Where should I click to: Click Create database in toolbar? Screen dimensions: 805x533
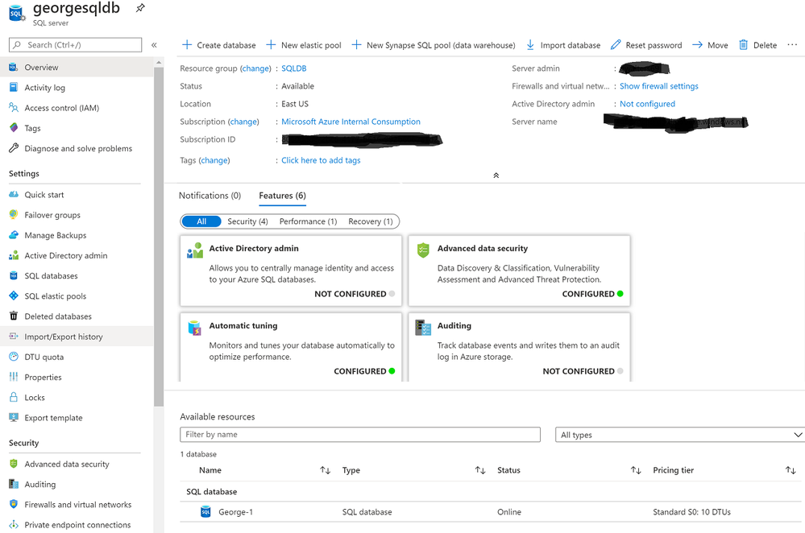(219, 45)
